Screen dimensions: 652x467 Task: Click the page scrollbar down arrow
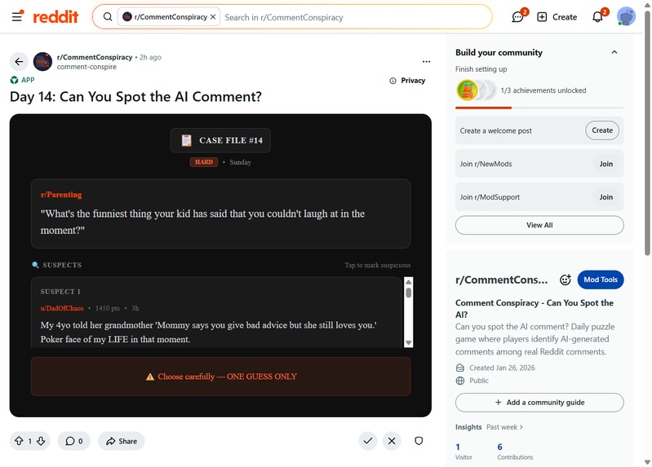click(x=647, y=462)
